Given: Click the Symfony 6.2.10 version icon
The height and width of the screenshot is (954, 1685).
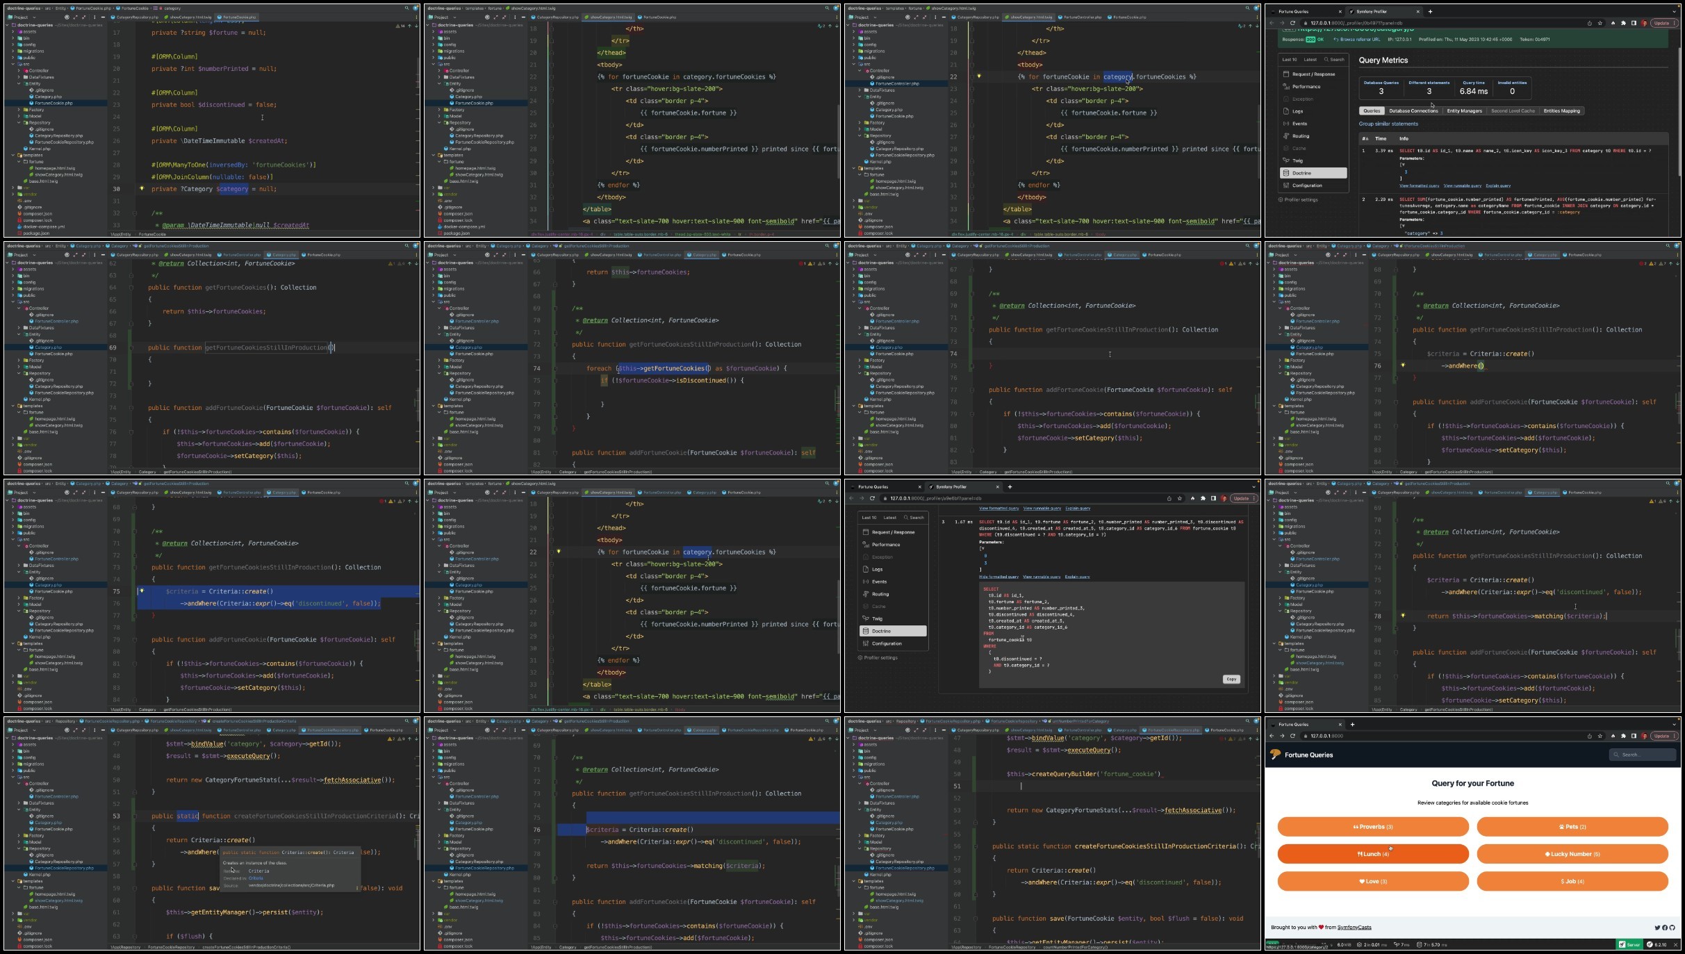Looking at the screenshot, I should coord(1657,945).
